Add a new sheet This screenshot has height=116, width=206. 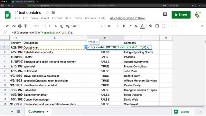(x=12, y=111)
